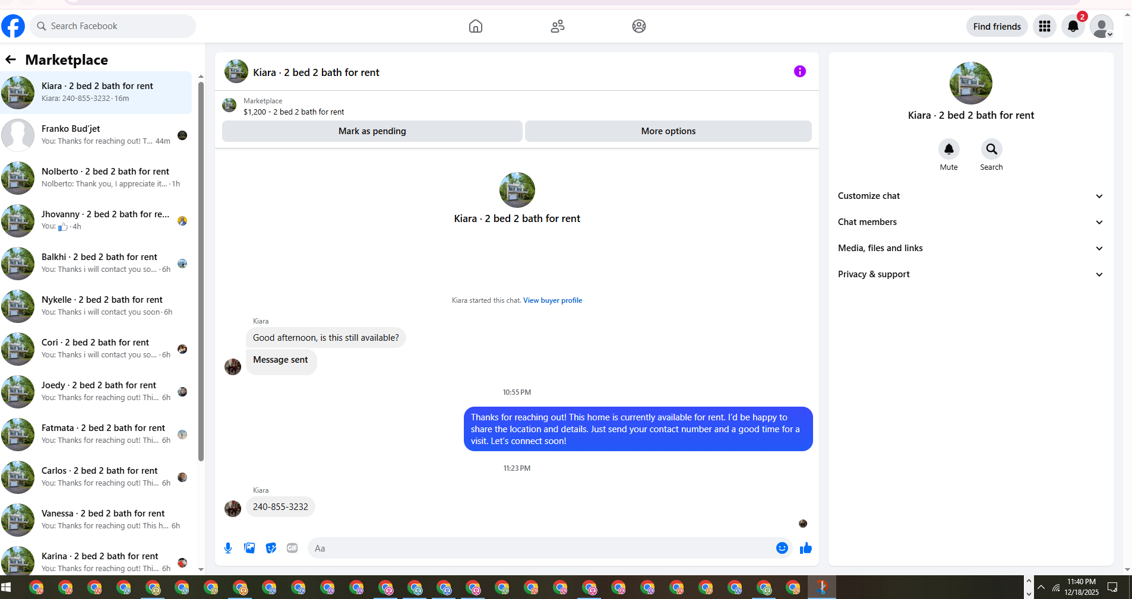The height and width of the screenshot is (599, 1132).
Task: Open the Joedy conversation
Action: click(96, 391)
